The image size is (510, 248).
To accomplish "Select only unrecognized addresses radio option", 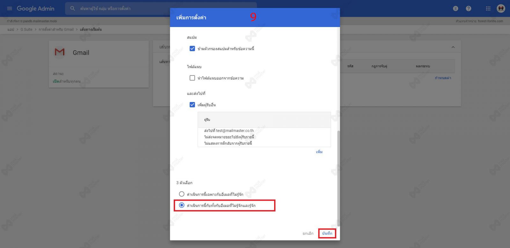I will pyautogui.click(x=182, y=194).
